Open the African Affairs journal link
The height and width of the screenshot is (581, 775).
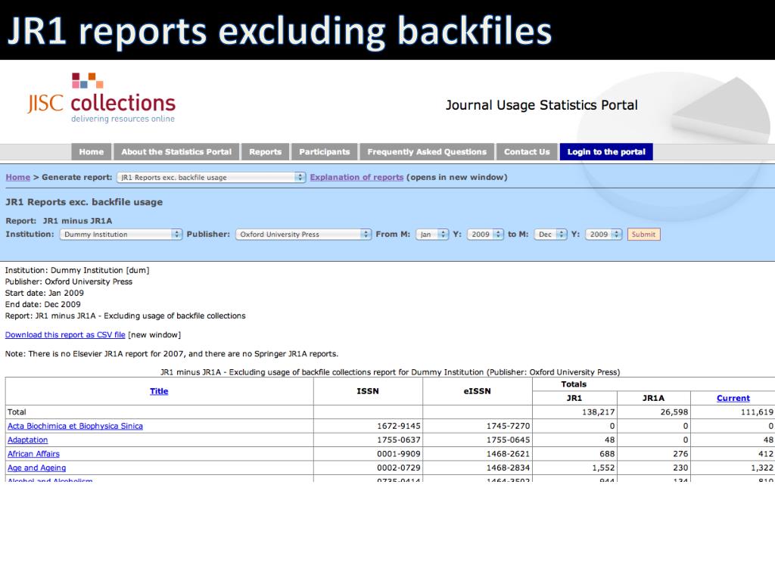click(x=33, y=454)
